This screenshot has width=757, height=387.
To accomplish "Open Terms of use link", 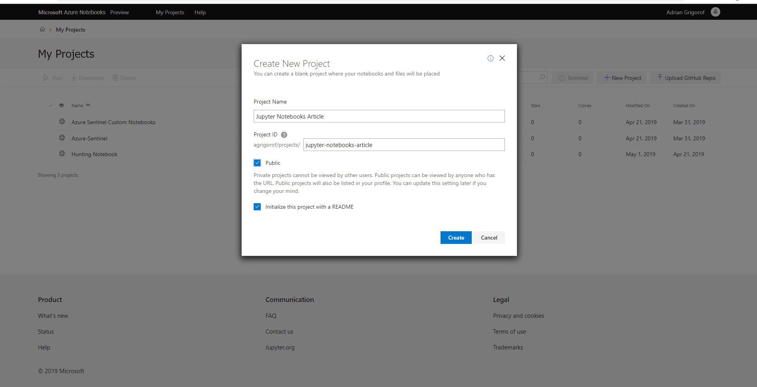I will coord(509,332).
